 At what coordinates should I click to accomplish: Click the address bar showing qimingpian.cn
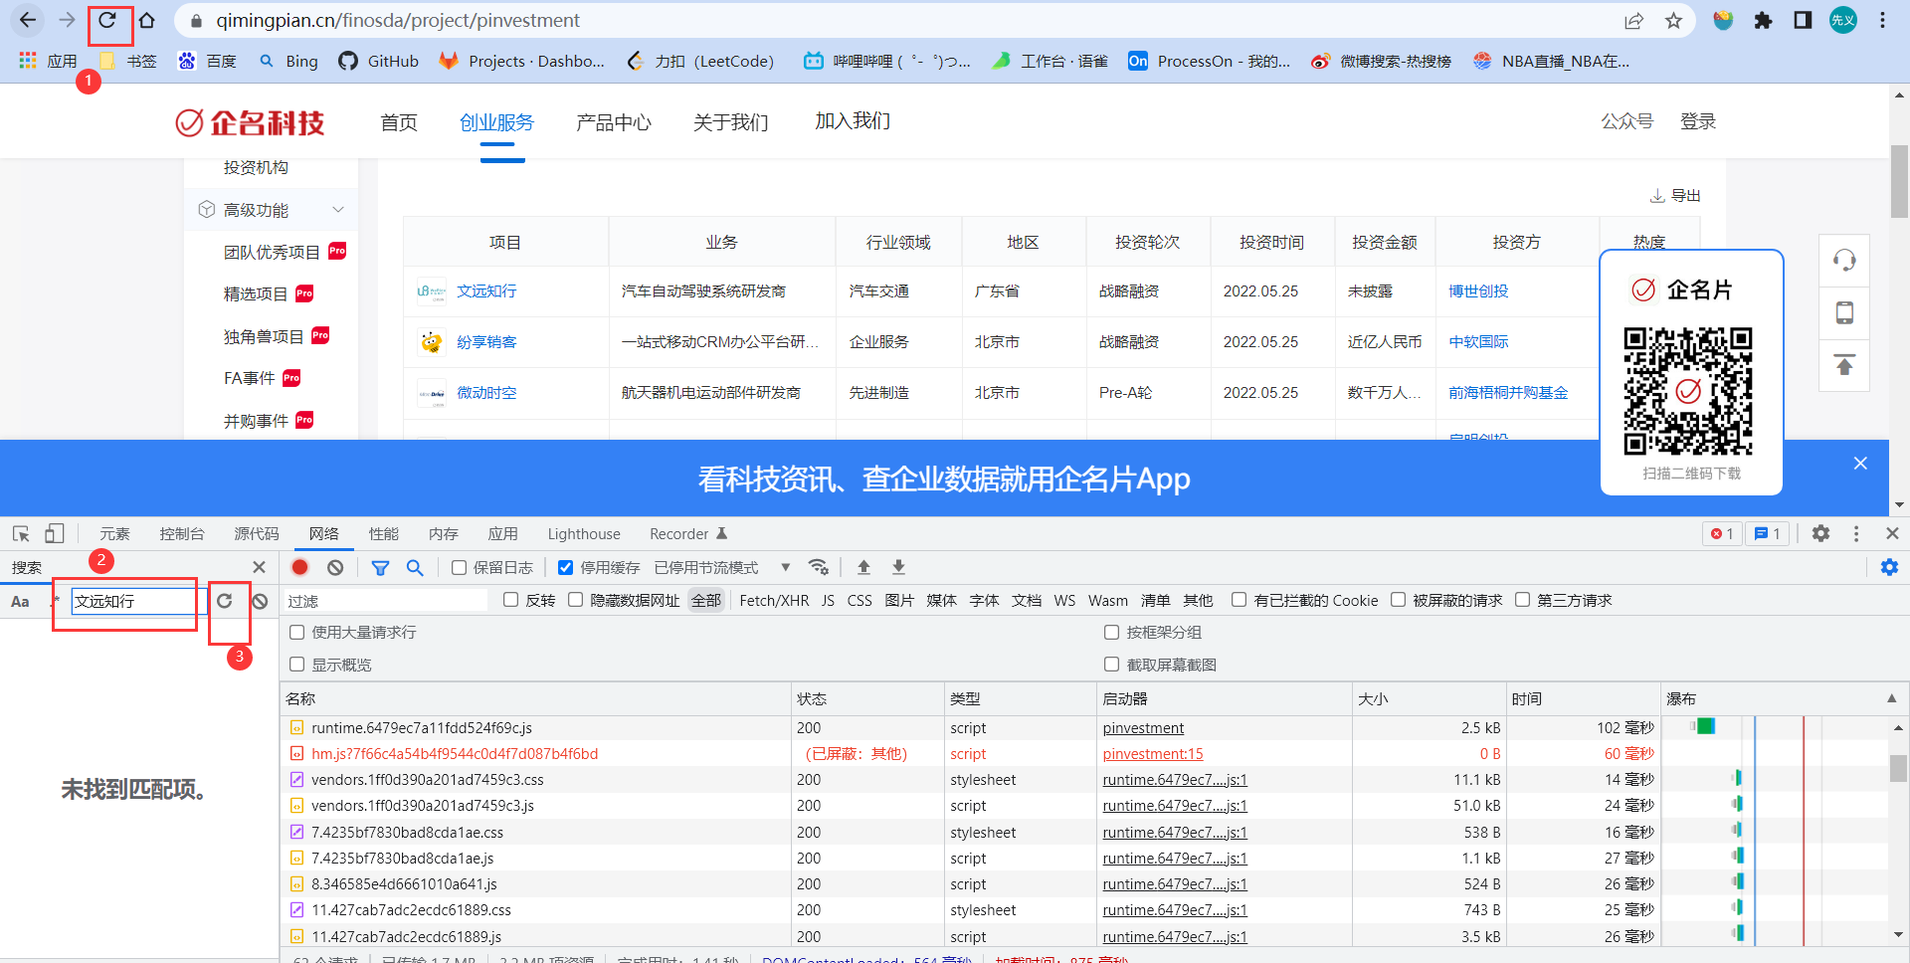coord(895,20)
